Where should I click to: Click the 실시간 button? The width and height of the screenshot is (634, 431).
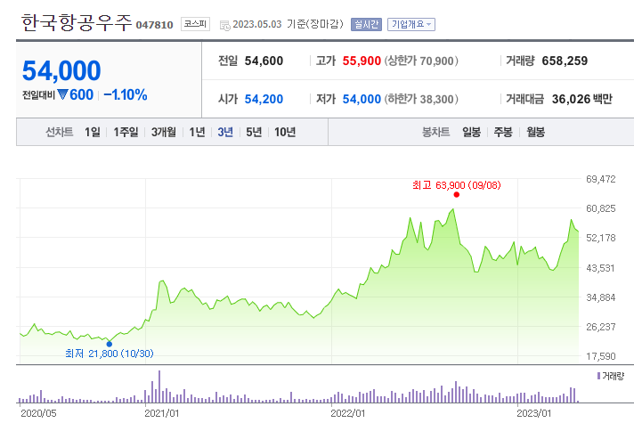click(x=366, y=24)
